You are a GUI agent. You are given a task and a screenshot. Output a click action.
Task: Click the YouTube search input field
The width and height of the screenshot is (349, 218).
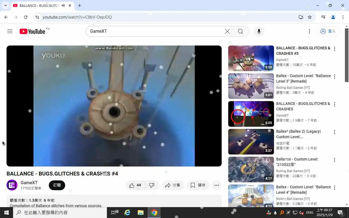tap(155, 31)
